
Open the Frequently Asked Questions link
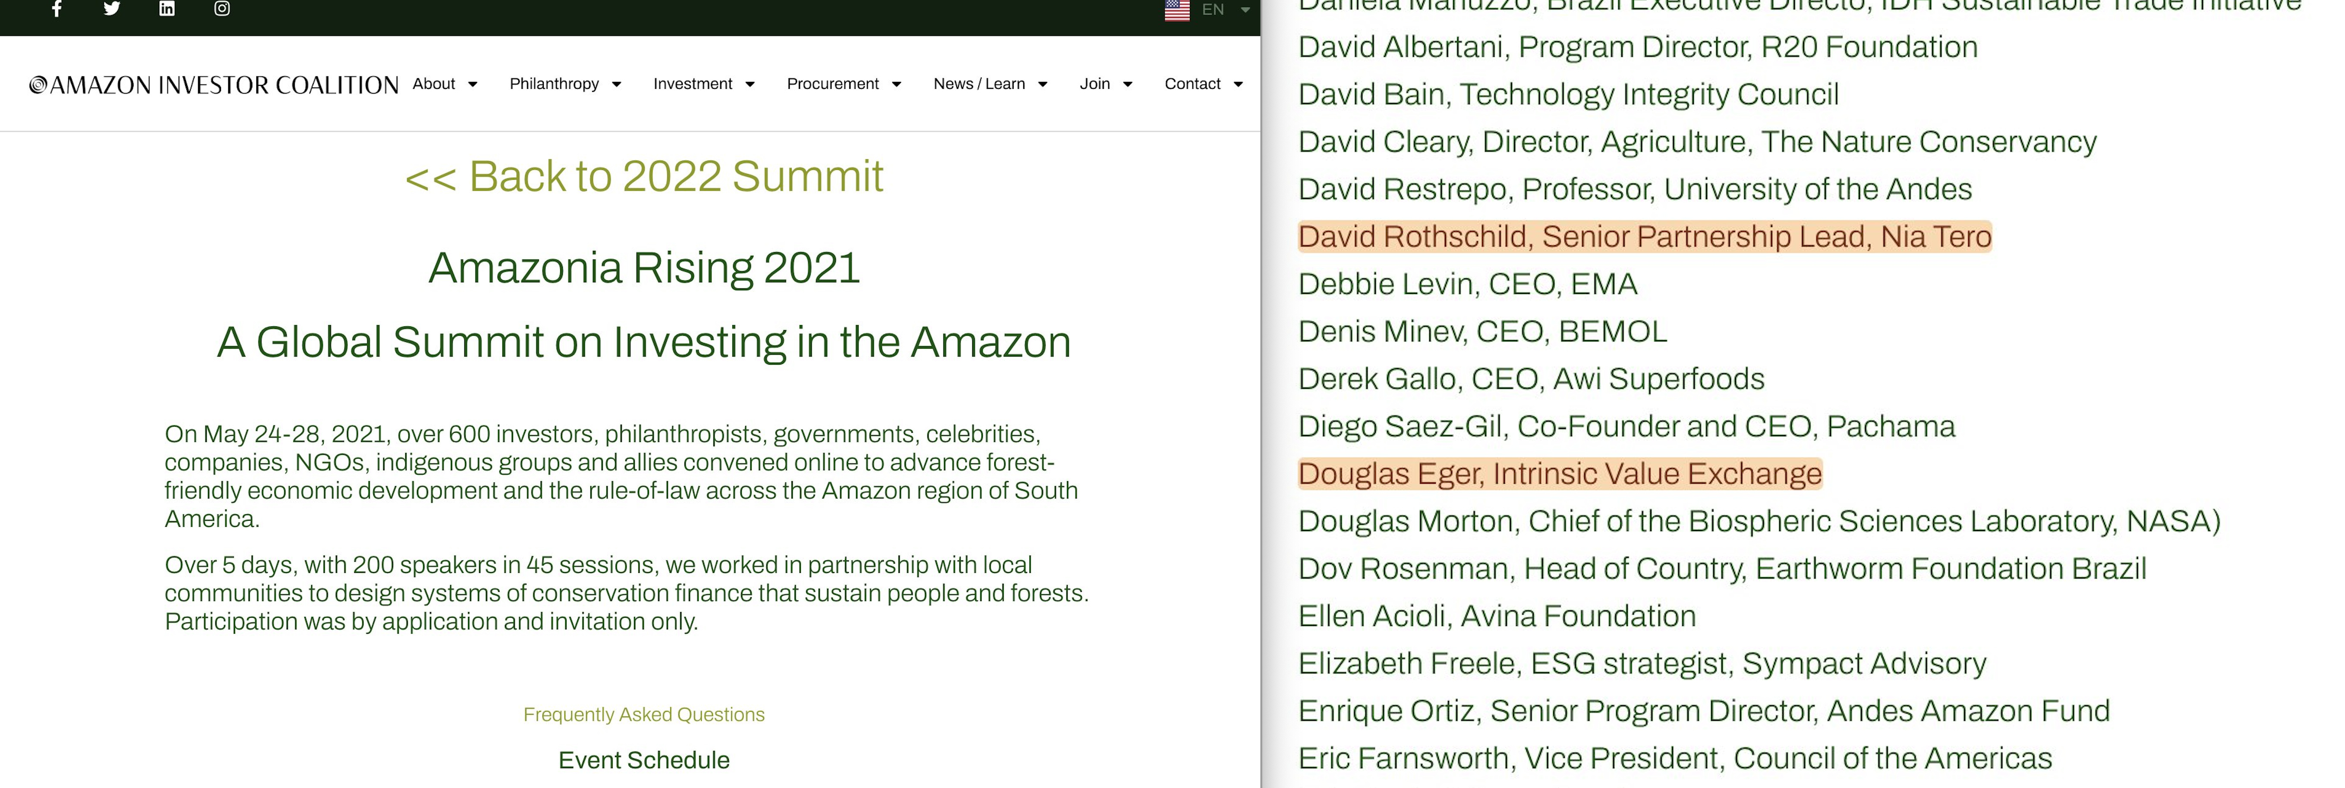pos(643,714)
